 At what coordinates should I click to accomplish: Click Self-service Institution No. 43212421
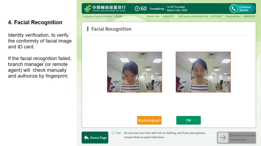coord(200,16)
